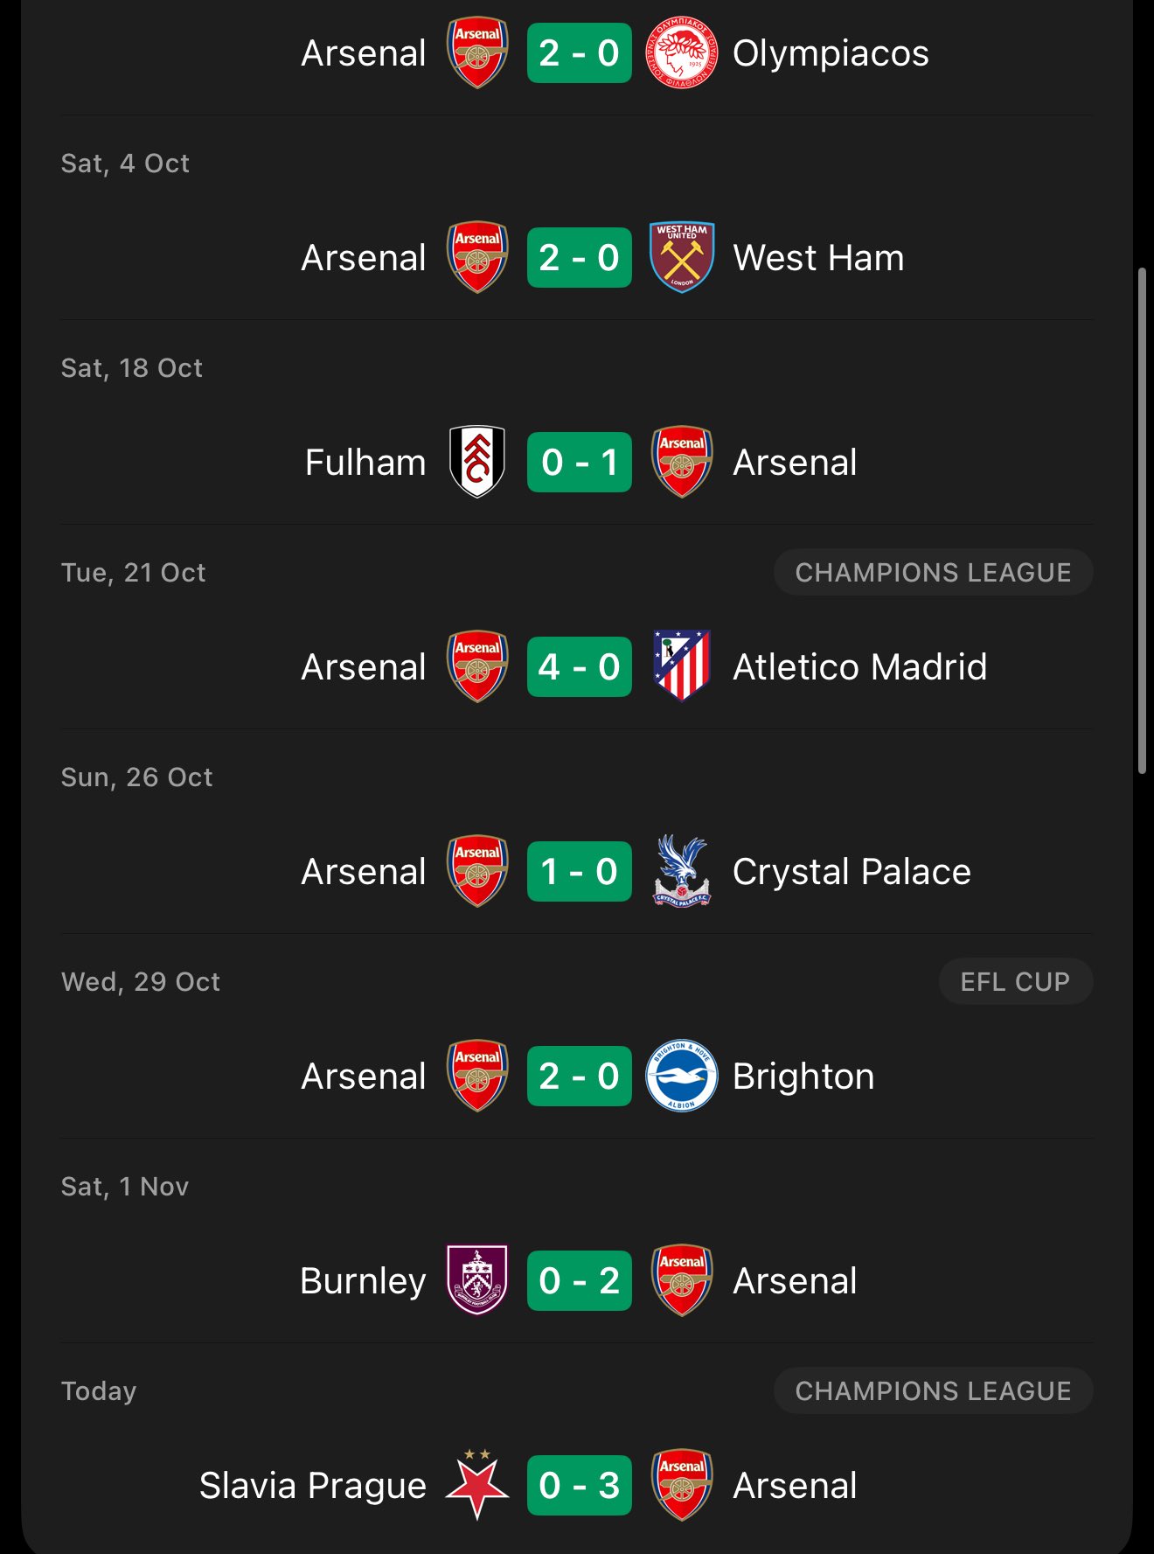Screen dimensions: 1154x1554
Task: Click the Olympiacos club crest
Action: pos(682,53)
